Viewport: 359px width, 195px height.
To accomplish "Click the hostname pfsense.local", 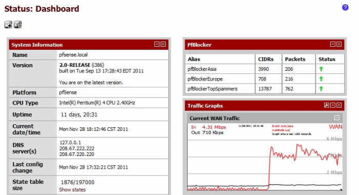I will [x=73, y=55].
